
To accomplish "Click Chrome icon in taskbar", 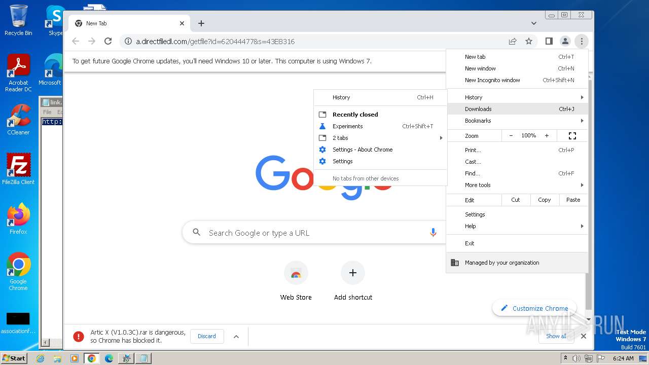I will tap(92, 358).
